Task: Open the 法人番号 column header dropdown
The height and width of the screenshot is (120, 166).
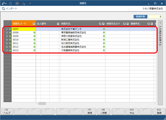Action: coord(58,24)
